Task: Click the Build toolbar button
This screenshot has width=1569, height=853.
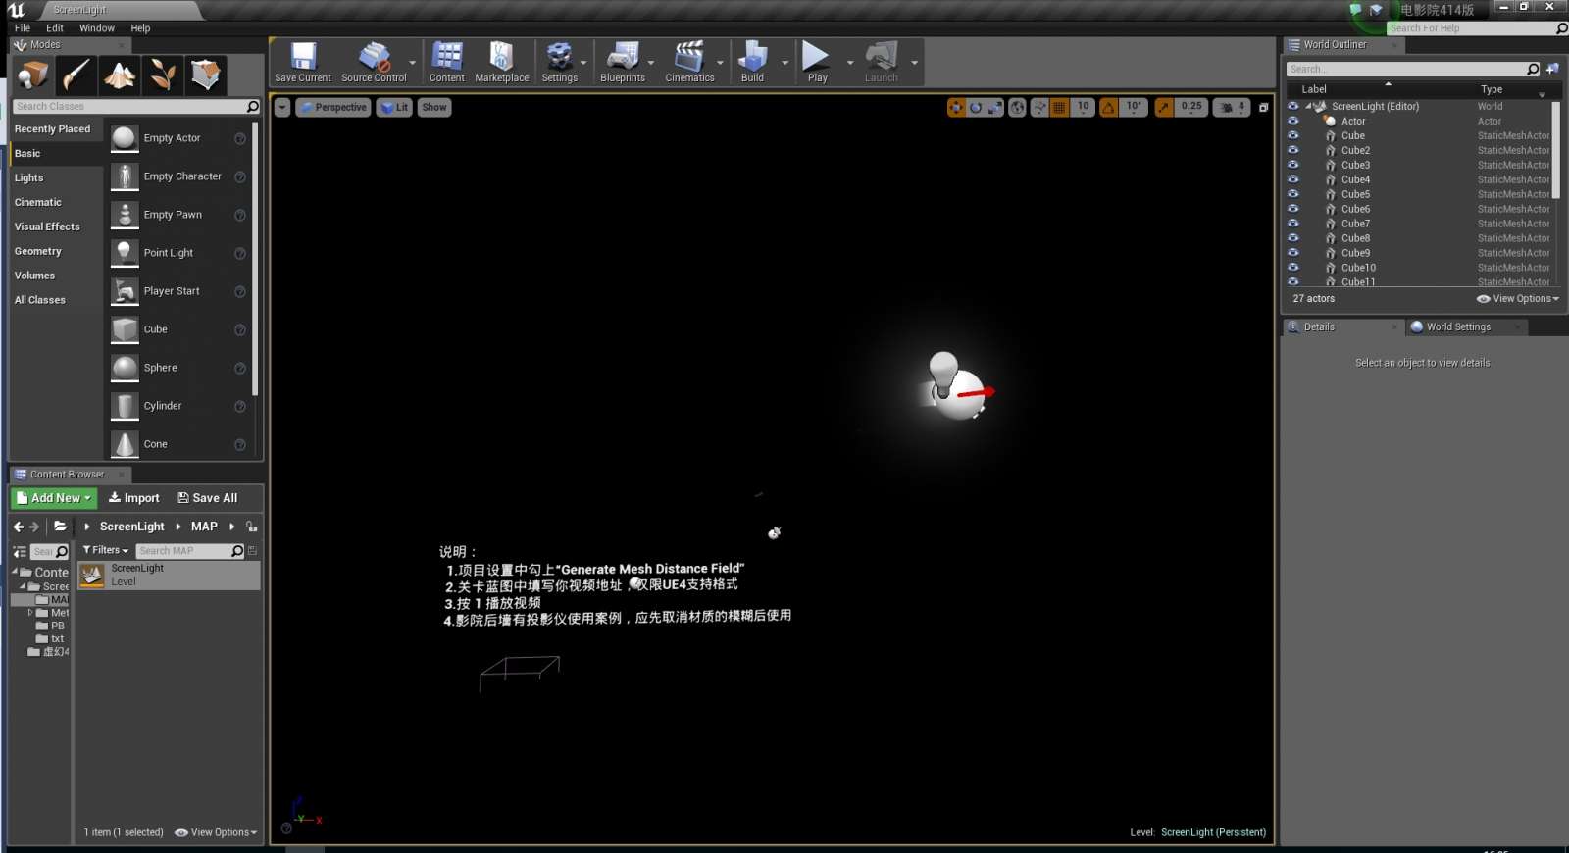Action: tap(752, 63)
